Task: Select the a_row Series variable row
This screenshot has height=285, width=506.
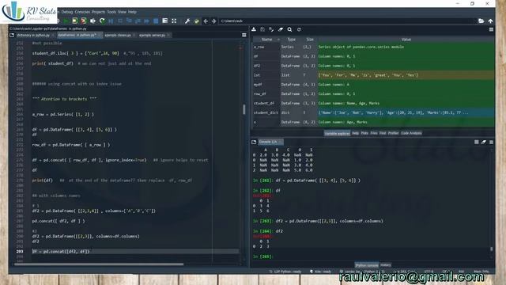Action: [x=373, y=47]
